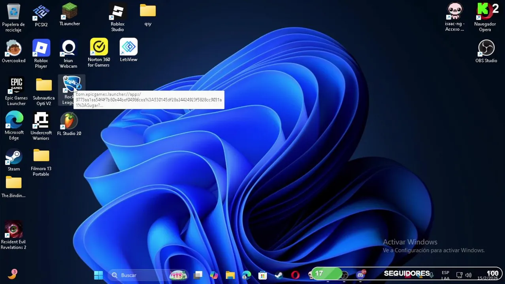Select the Undercroft Warriors shortcut

click(x=41, y=126)
